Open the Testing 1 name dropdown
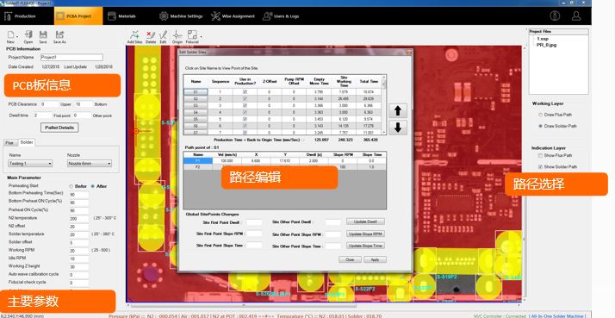615x318 pixels. [x=31, y=164]
